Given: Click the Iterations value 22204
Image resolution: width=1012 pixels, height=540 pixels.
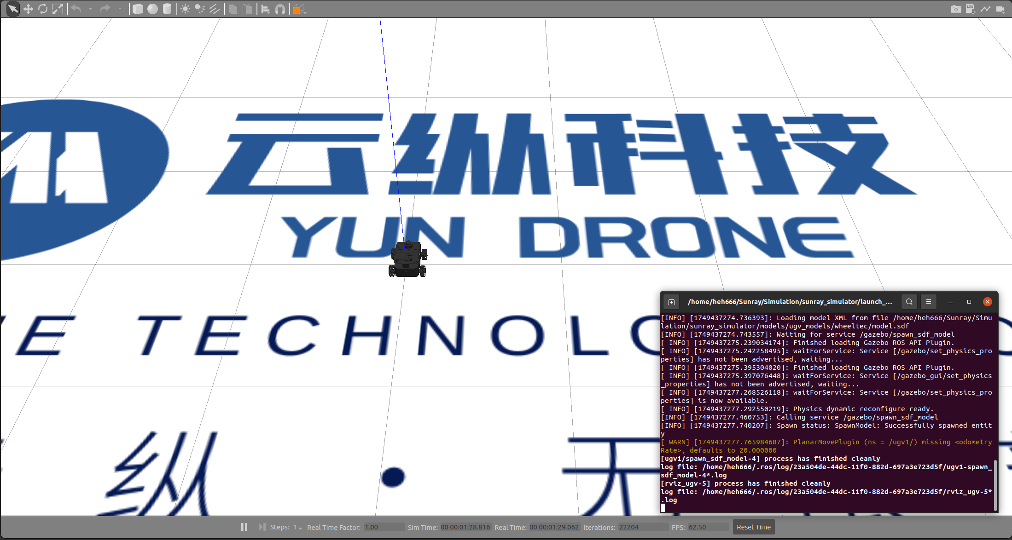Looking at the screenshot, I should tap(643, 527).
